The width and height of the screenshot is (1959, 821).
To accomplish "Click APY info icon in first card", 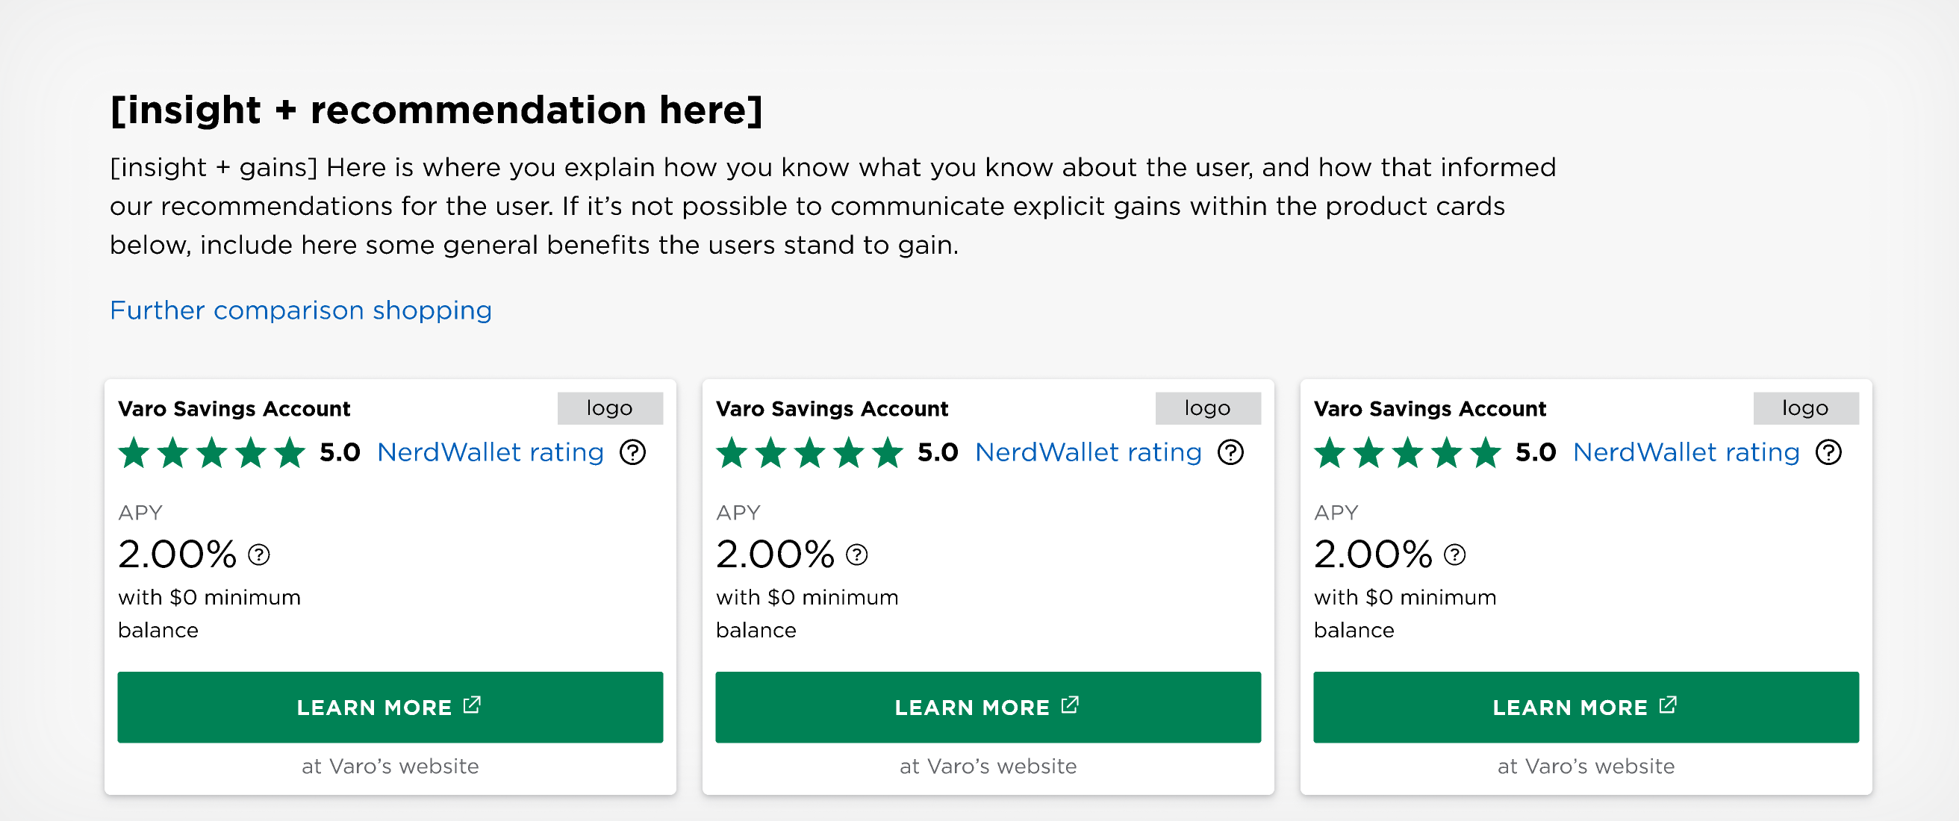I will click(258, 555).
